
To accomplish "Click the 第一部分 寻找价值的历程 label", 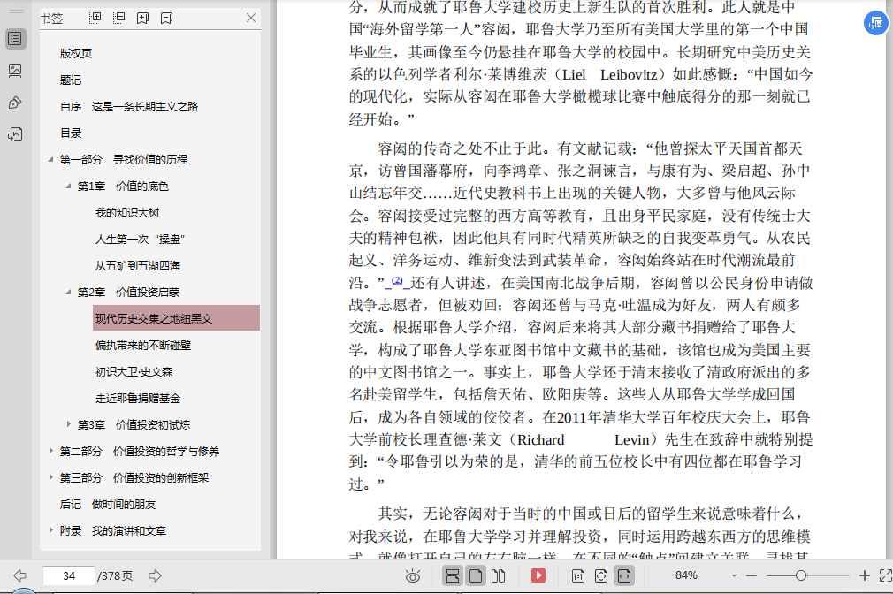I will (124, 159).
